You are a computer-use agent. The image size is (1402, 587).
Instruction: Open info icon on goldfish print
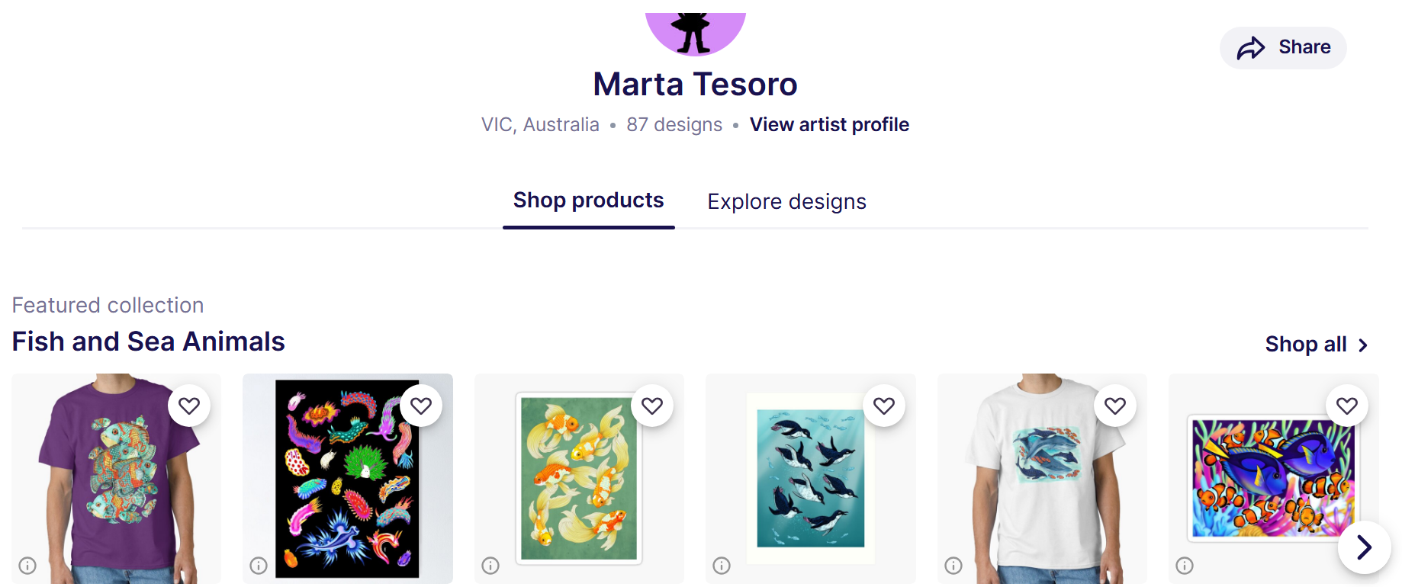(490, 566)
